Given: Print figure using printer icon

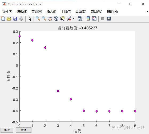Looking at the screenshot, I should pos(21,19).
